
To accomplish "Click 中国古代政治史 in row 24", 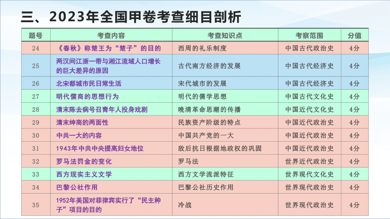I will tap(309, 48).
